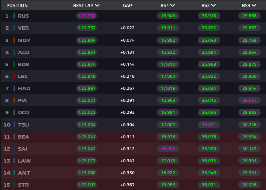Viewport: 266px width, 190px height.
Task: Click SAI's purple 16.902 BS1 time
Action: tap(168, 149)
